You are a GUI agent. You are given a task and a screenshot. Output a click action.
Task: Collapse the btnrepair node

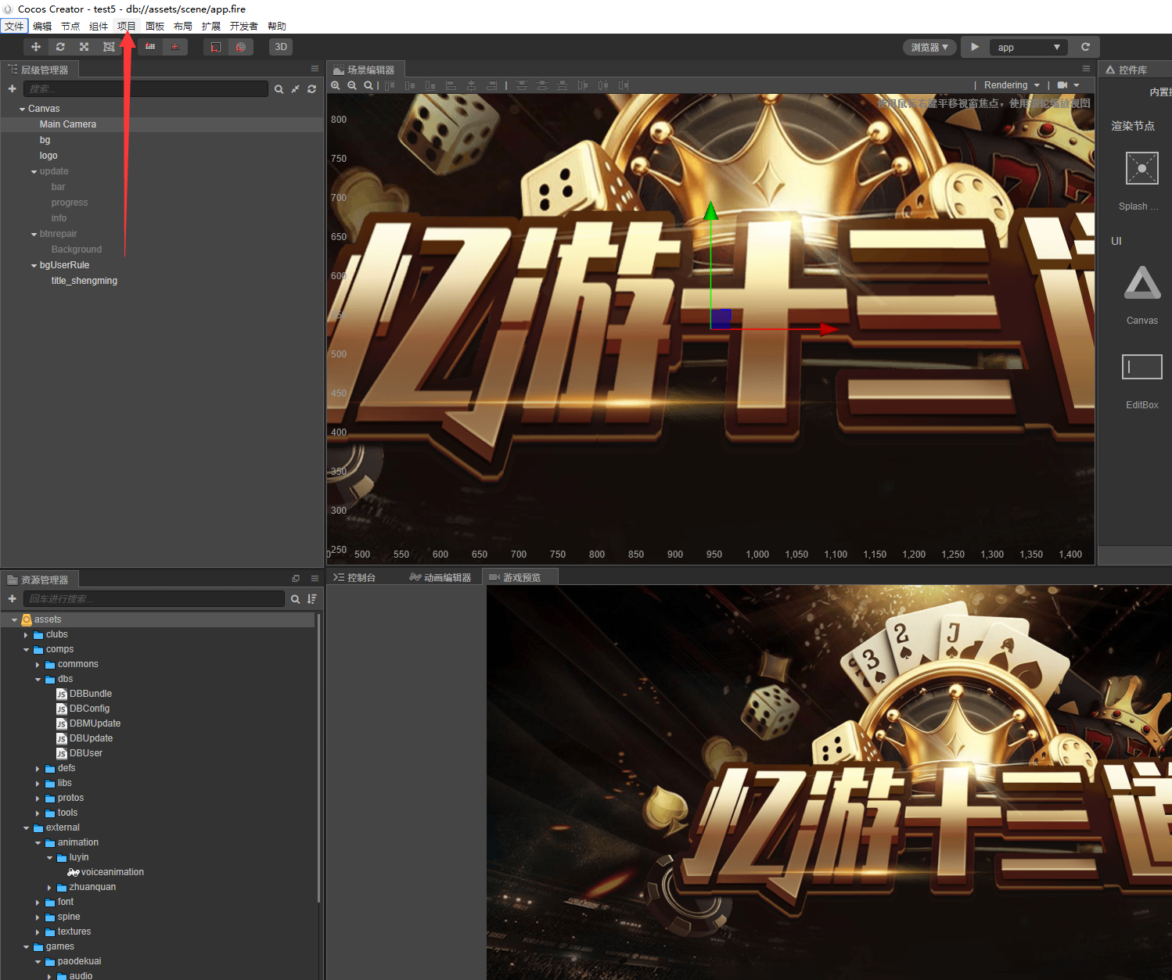coord(34,235)
